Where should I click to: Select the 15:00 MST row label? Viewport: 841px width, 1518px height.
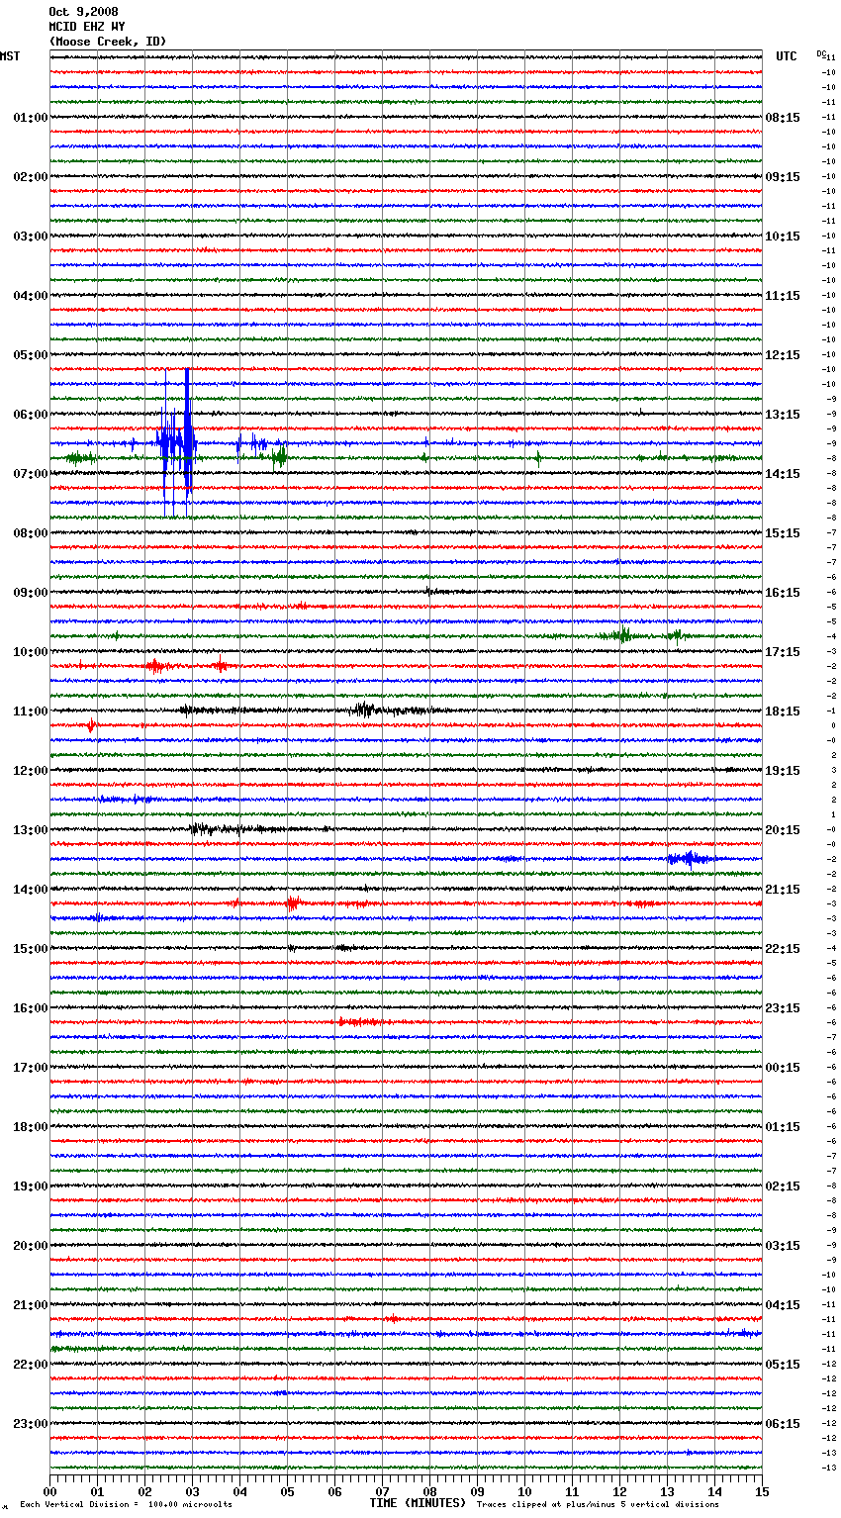(x=31, y=949)
